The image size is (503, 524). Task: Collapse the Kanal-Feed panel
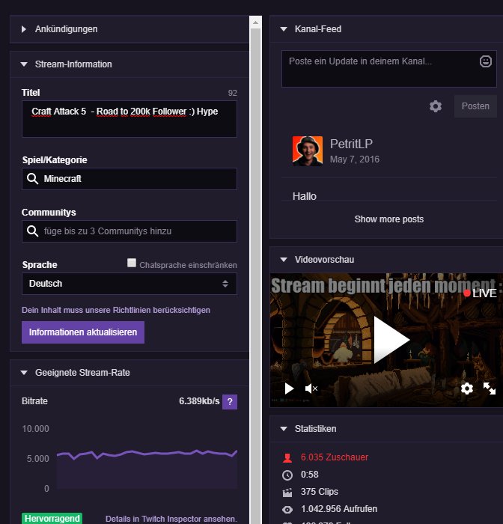point(284,29)
